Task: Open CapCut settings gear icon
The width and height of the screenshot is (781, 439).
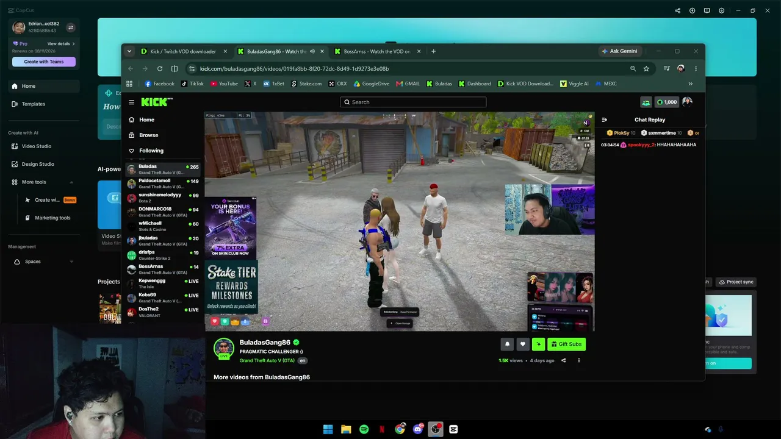Action: coord(722,10)
